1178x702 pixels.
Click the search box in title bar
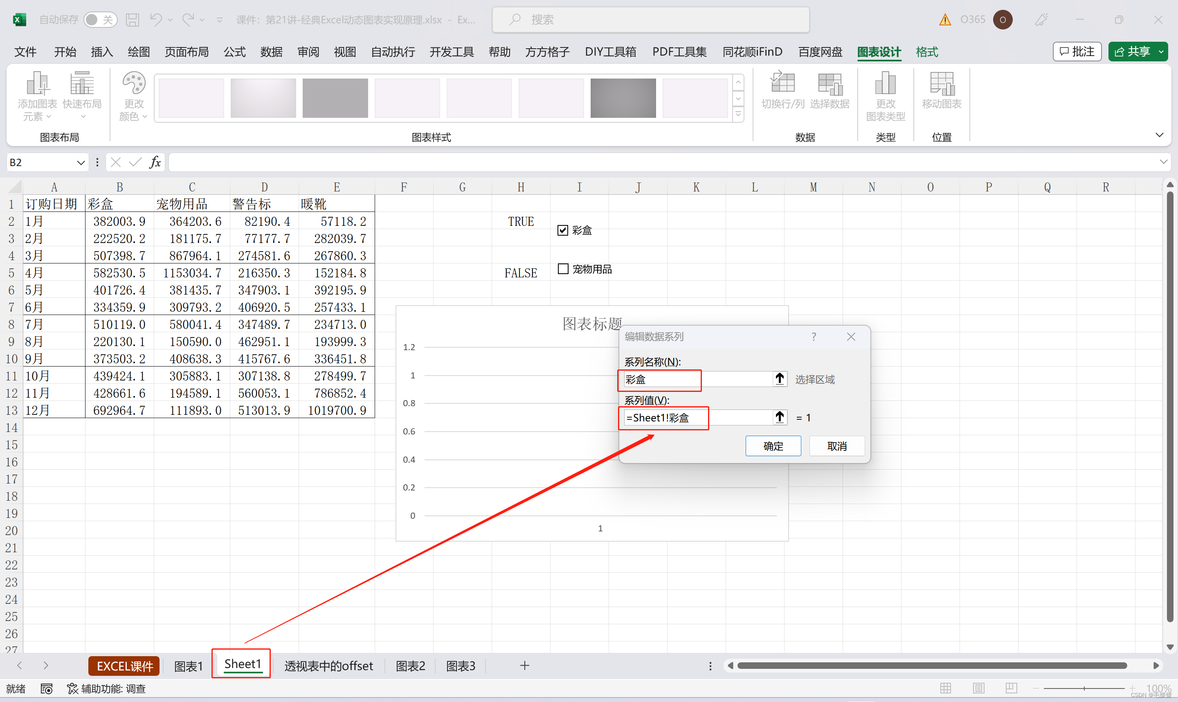[x=651, y=19]
